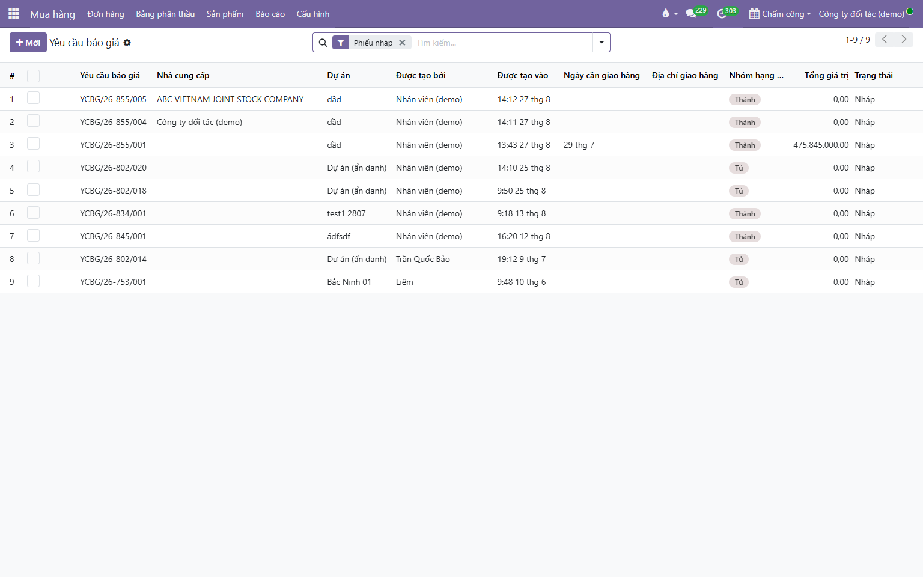Open the Sản phẩm menu
The height and width of the screenshot is (577, 923).
point(225,14)
